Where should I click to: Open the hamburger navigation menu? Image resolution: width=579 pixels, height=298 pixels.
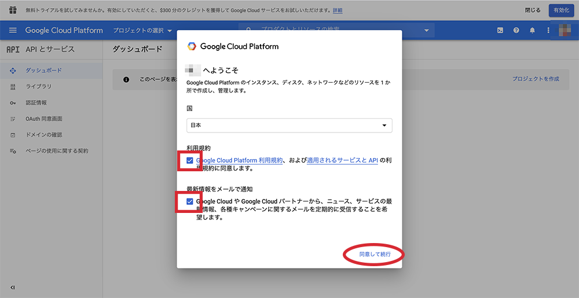tap(13, 30)
